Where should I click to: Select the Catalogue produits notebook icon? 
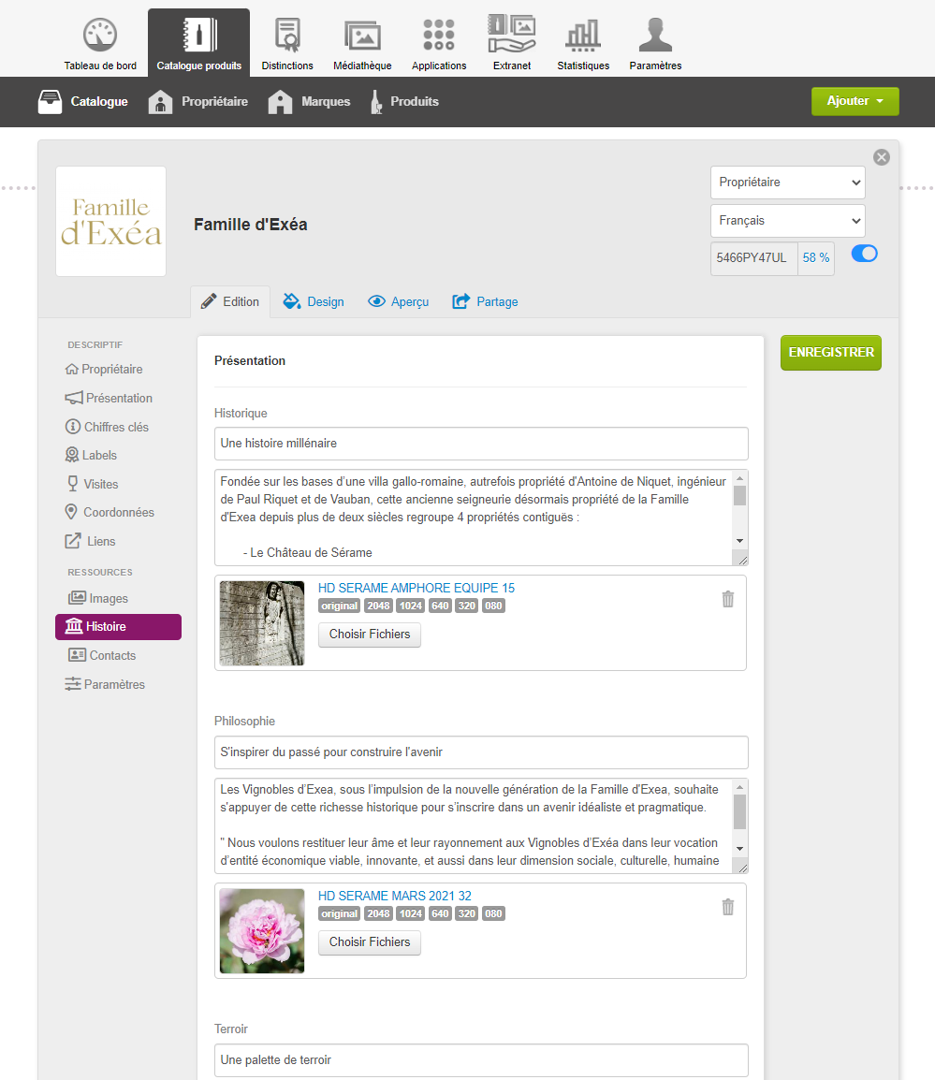coord(199,36)
